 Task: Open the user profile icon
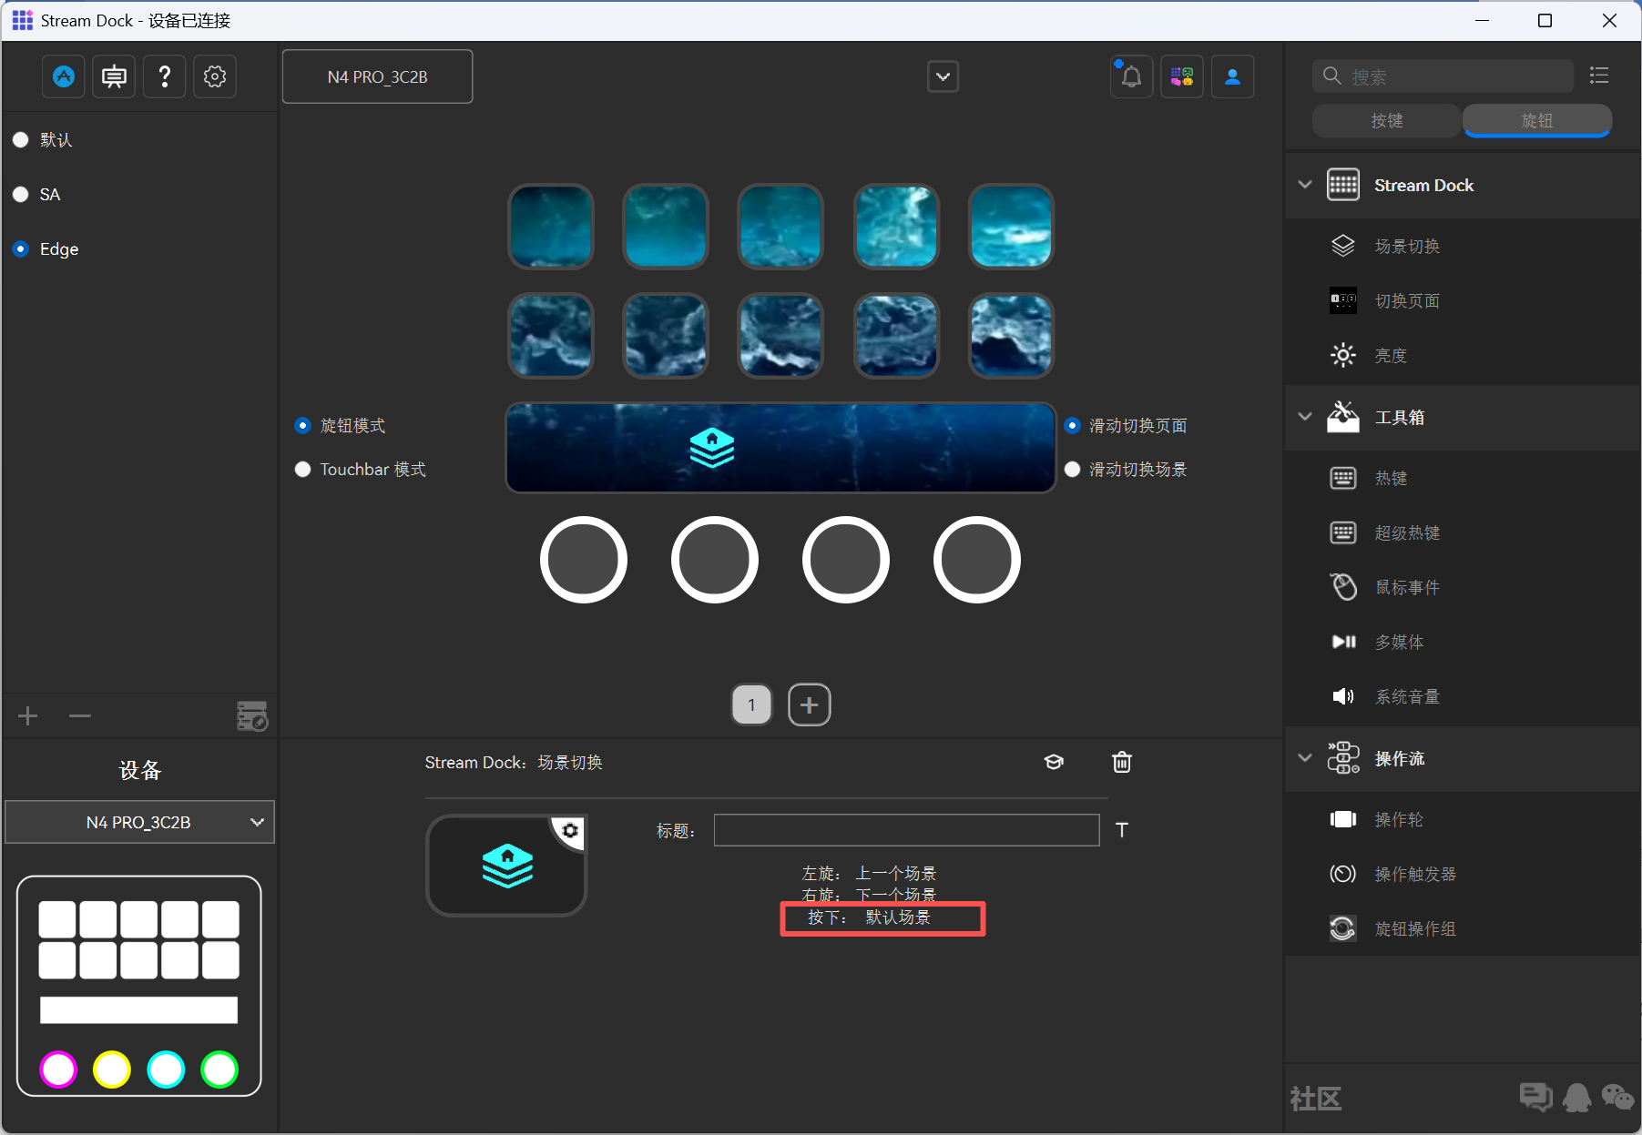1232,76
